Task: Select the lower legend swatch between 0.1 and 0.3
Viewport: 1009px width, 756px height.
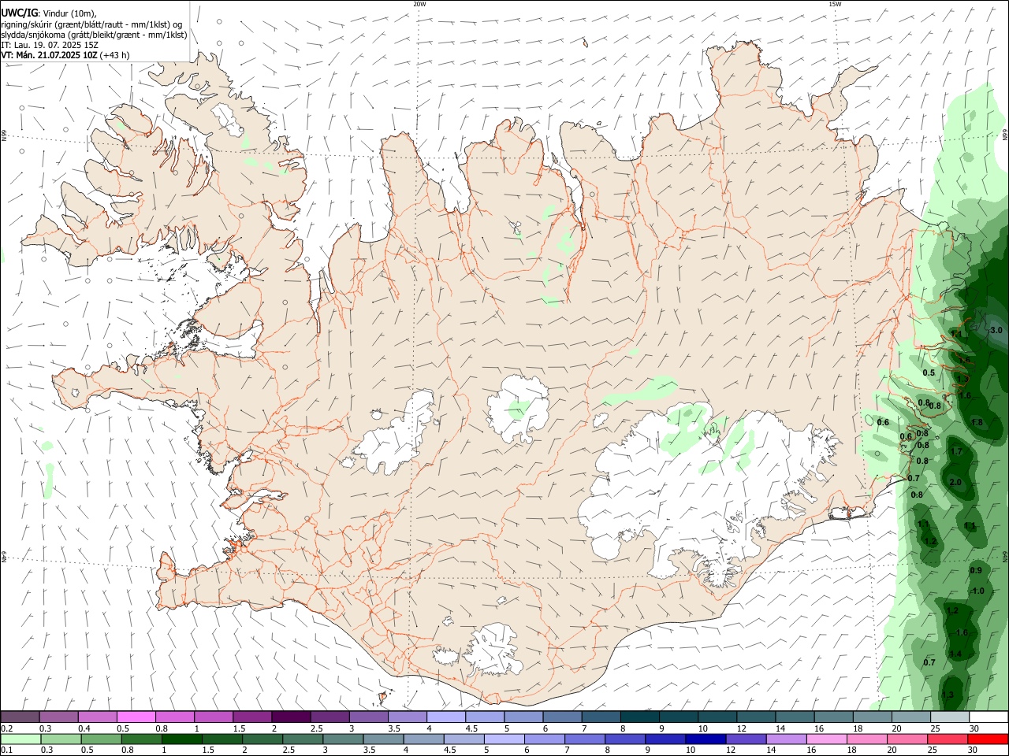Action: tap(20, 739)
